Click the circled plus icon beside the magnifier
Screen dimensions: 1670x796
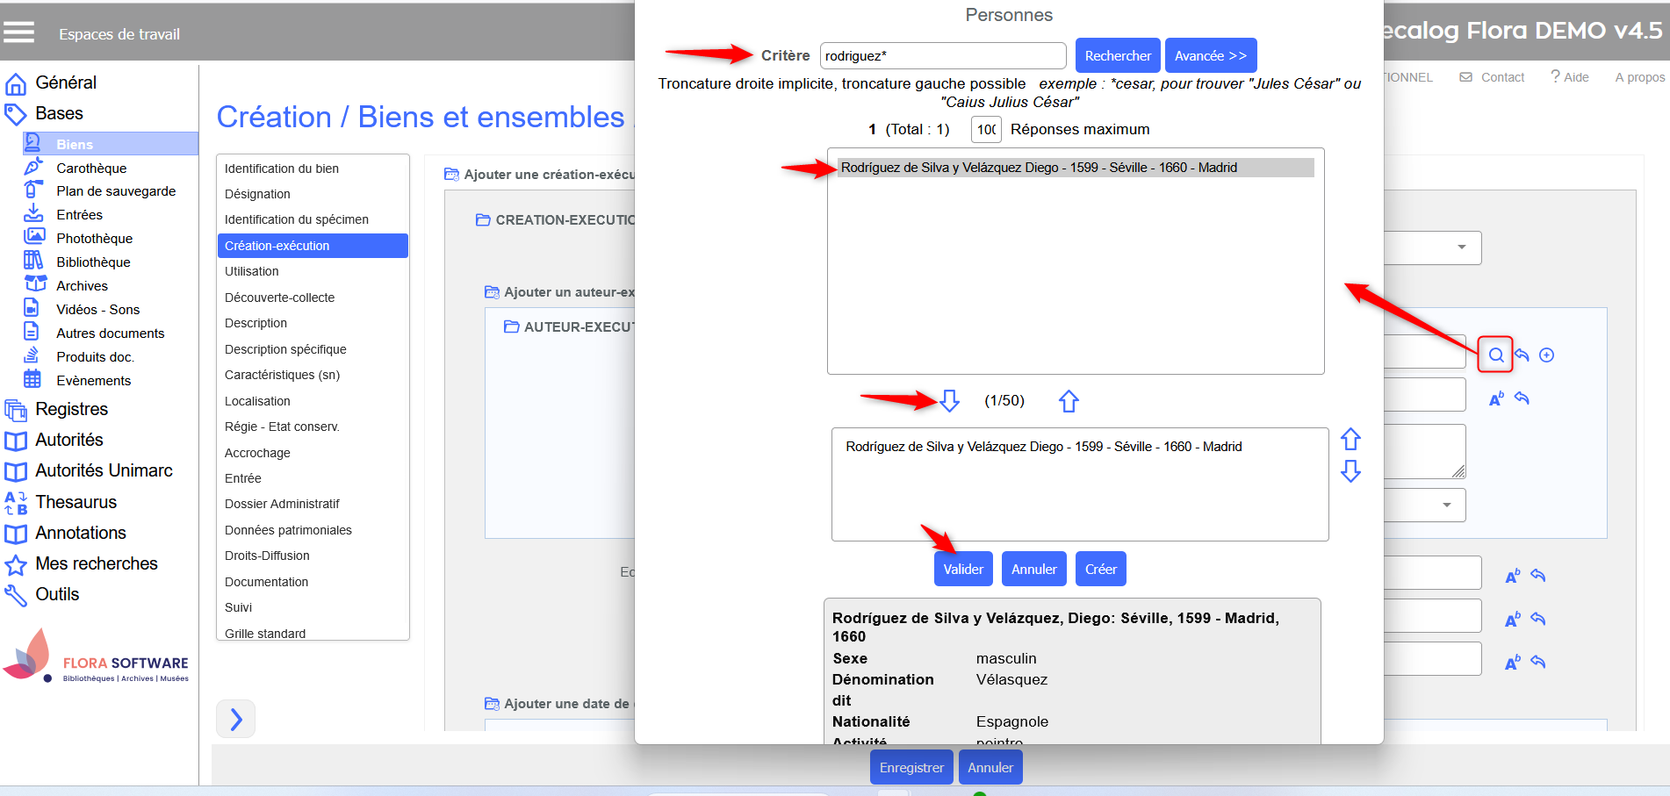(1547, 355)
